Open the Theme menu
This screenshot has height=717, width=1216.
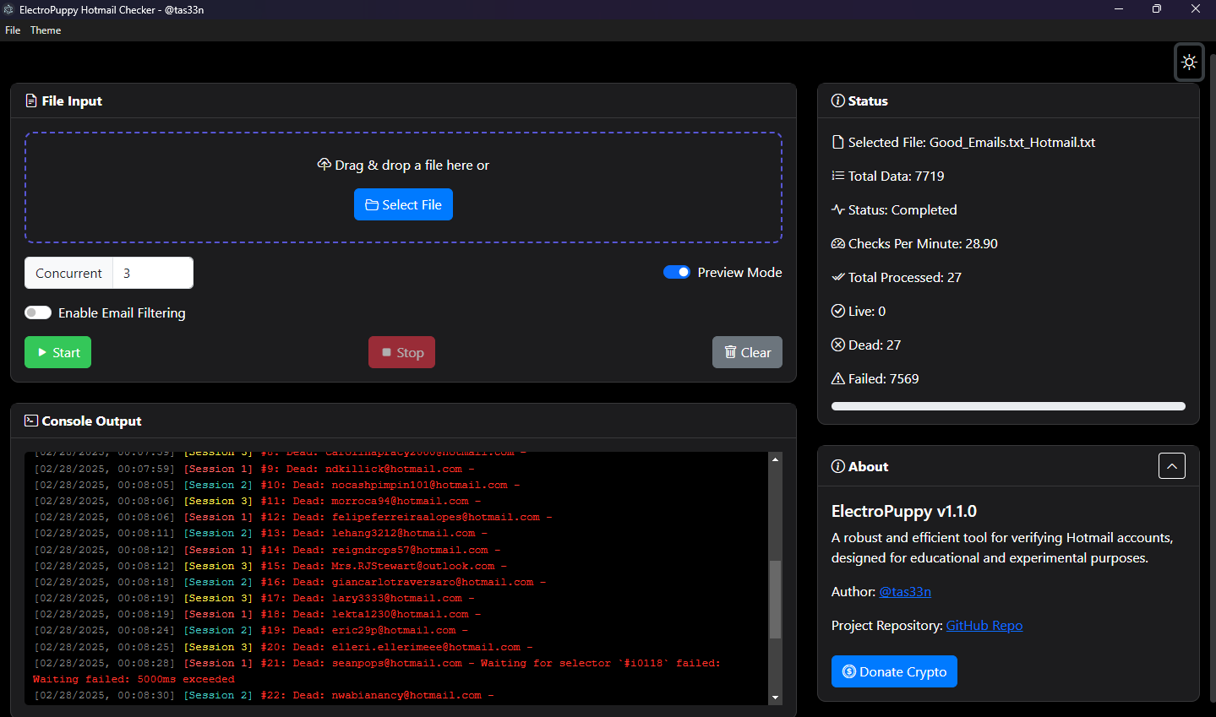(46, 30)
